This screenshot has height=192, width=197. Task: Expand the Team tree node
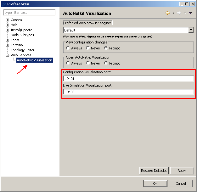pyautogui.click(x=8, y=40)
